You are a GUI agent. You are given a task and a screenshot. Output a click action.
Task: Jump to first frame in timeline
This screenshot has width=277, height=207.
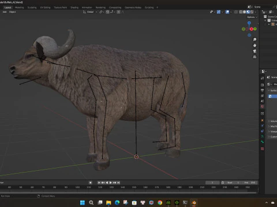pos(99,183)
